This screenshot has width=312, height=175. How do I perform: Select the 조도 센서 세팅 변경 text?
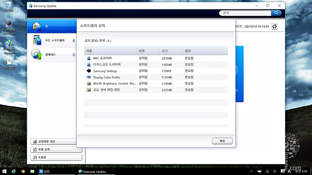[x=106, y=90]
